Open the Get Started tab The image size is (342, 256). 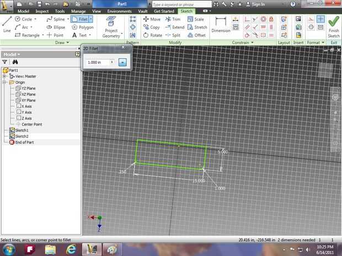(x=164, y=11)
